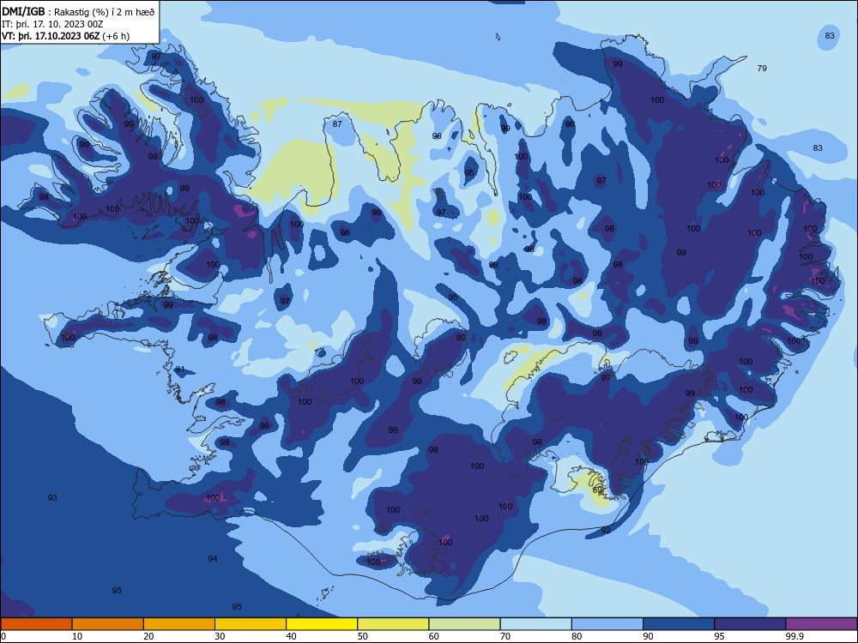Click the orange 10–20 legend swatch
Image resolution: width=858 pixels, height=643 pixels.
[x=108, y=624]
